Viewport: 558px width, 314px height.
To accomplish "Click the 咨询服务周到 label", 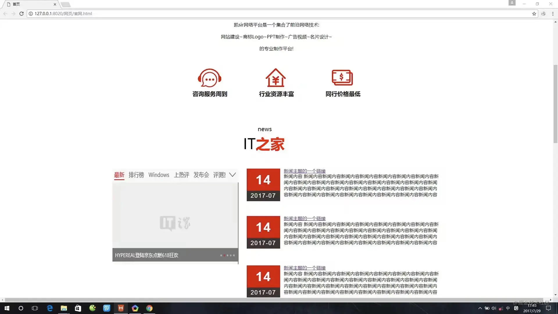I will 210,94.
